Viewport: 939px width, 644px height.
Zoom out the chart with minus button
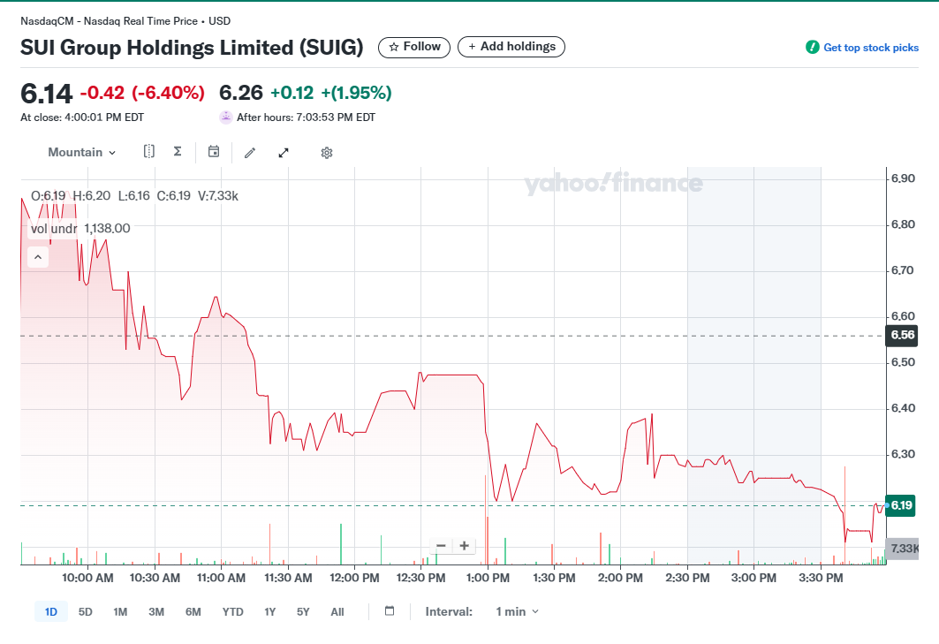pyautogui.click(x=442, y=546)
